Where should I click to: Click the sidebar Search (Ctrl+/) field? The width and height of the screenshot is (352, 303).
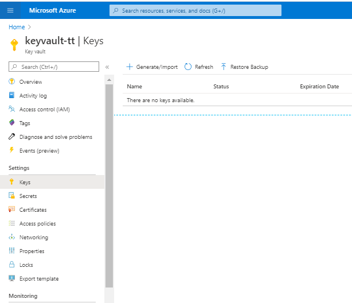(54, 67)
